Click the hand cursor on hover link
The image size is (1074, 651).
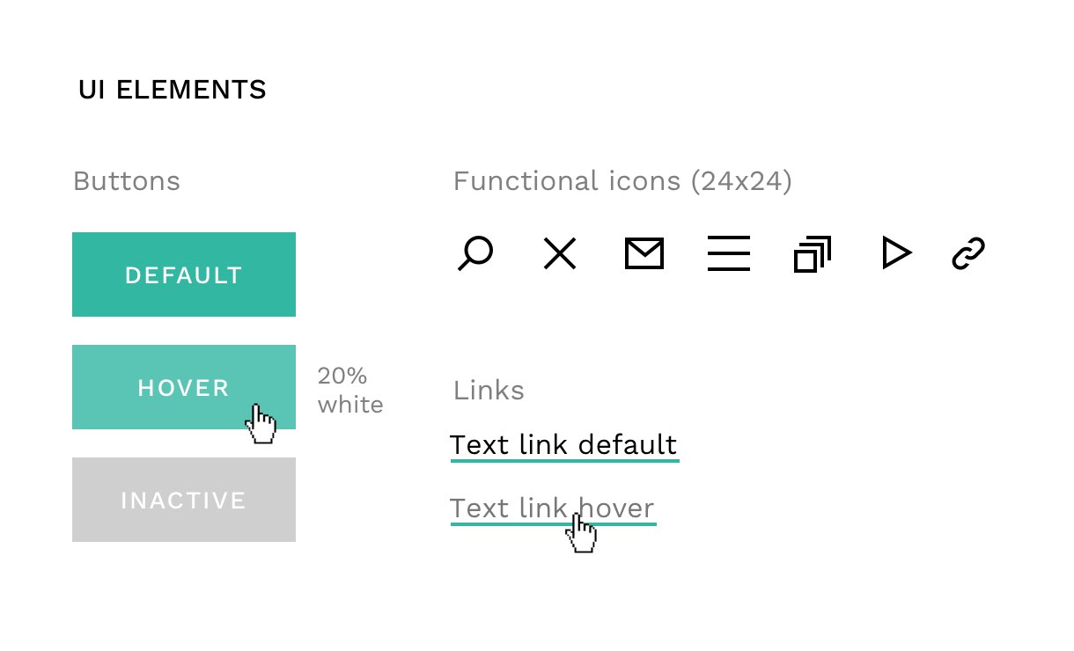(x=581, y=534)
